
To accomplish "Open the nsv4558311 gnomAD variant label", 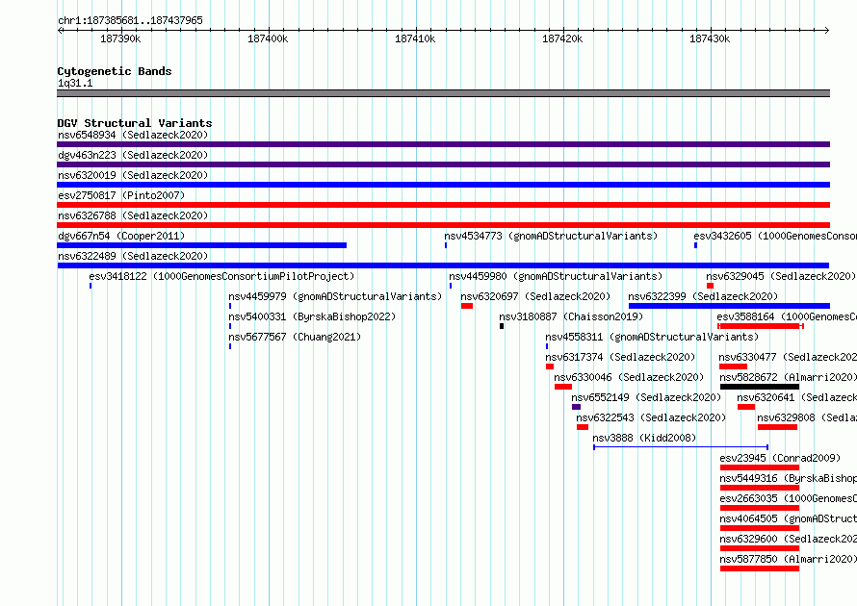I will (x=652, y=337).
